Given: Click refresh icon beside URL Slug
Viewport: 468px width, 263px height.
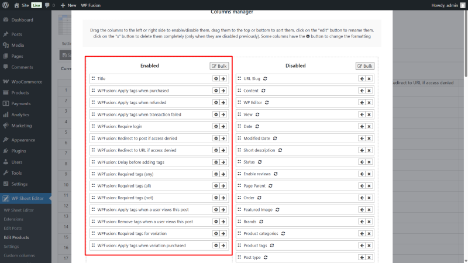Looking at the screenshot, I should [265, 79].
